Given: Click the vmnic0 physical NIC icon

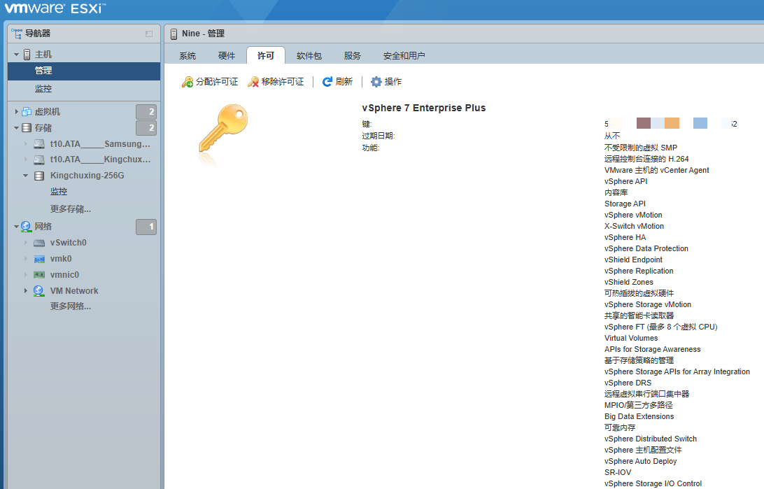Looking at the screenshot, I should click(39, 275).
